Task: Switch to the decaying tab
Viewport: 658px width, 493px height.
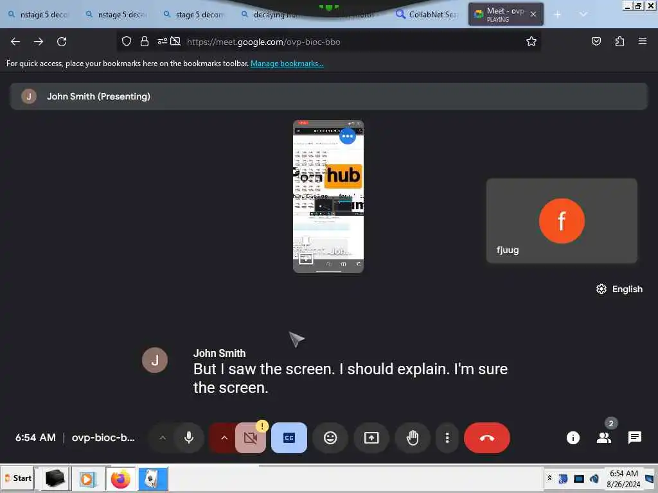Action: coord(271,15)
